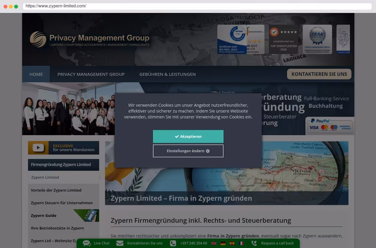The image size is (376, 248).
Task: Open the HOME navigation tab
Action: (x=36, y=74)
